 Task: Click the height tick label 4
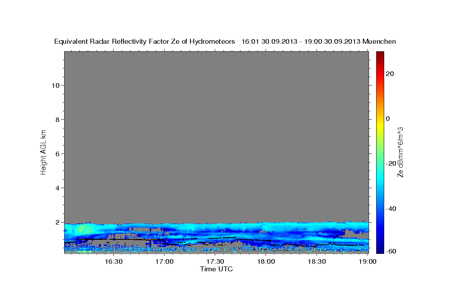[x=57, y=188]
